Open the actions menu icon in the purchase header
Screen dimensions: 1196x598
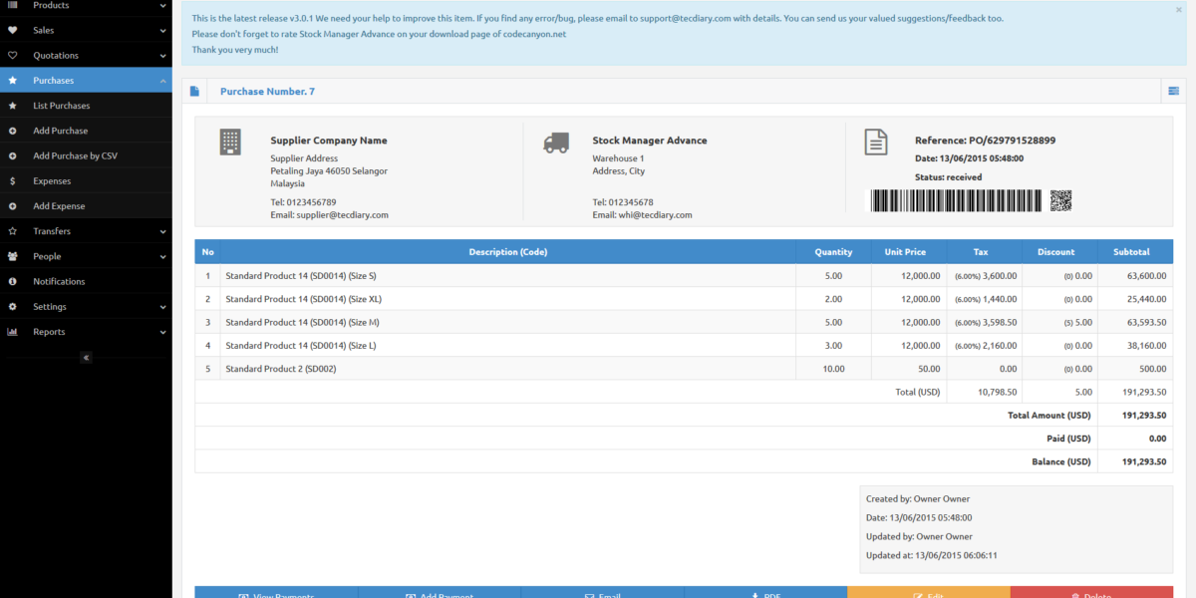(1173, 92)
